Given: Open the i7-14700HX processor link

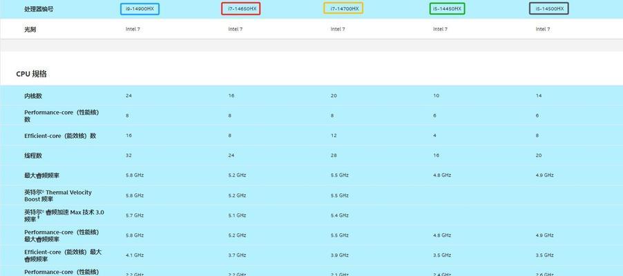Looking at the screenshot, I should coord(343,8).
